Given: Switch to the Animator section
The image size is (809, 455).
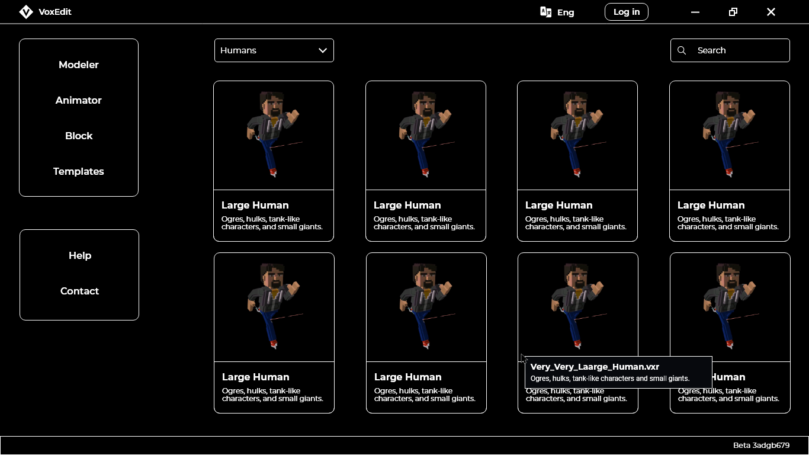Looking at the screenshot, I should (x=79, y=100).
